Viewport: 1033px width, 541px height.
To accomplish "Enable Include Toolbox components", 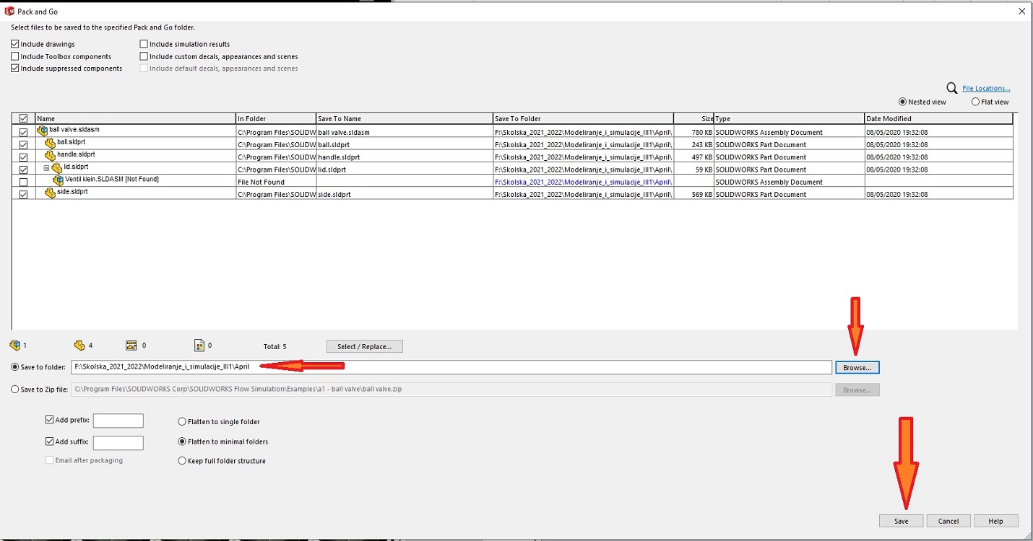I will [x=15, y=56].
